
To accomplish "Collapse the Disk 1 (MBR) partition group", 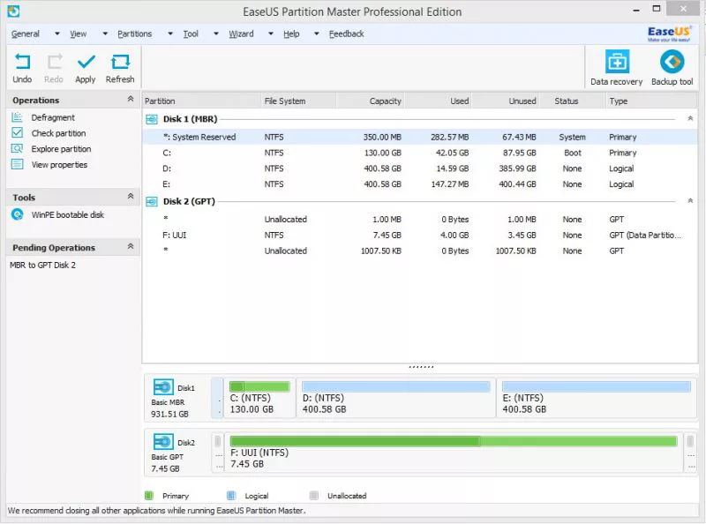I will 690,118.
